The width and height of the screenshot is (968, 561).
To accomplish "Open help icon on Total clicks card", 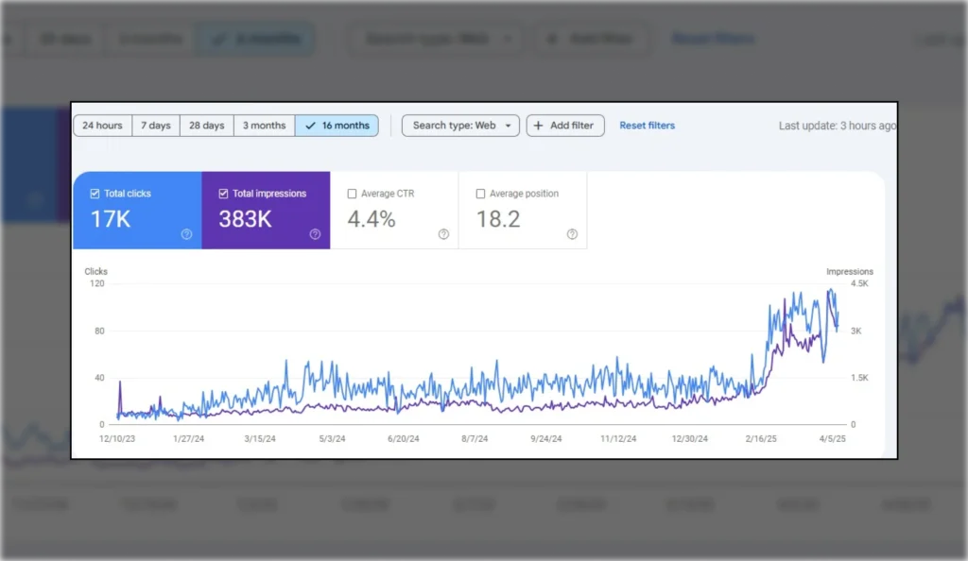I will coord(186,234).
